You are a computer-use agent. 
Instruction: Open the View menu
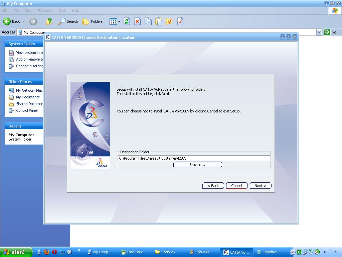tap(29, 11)
